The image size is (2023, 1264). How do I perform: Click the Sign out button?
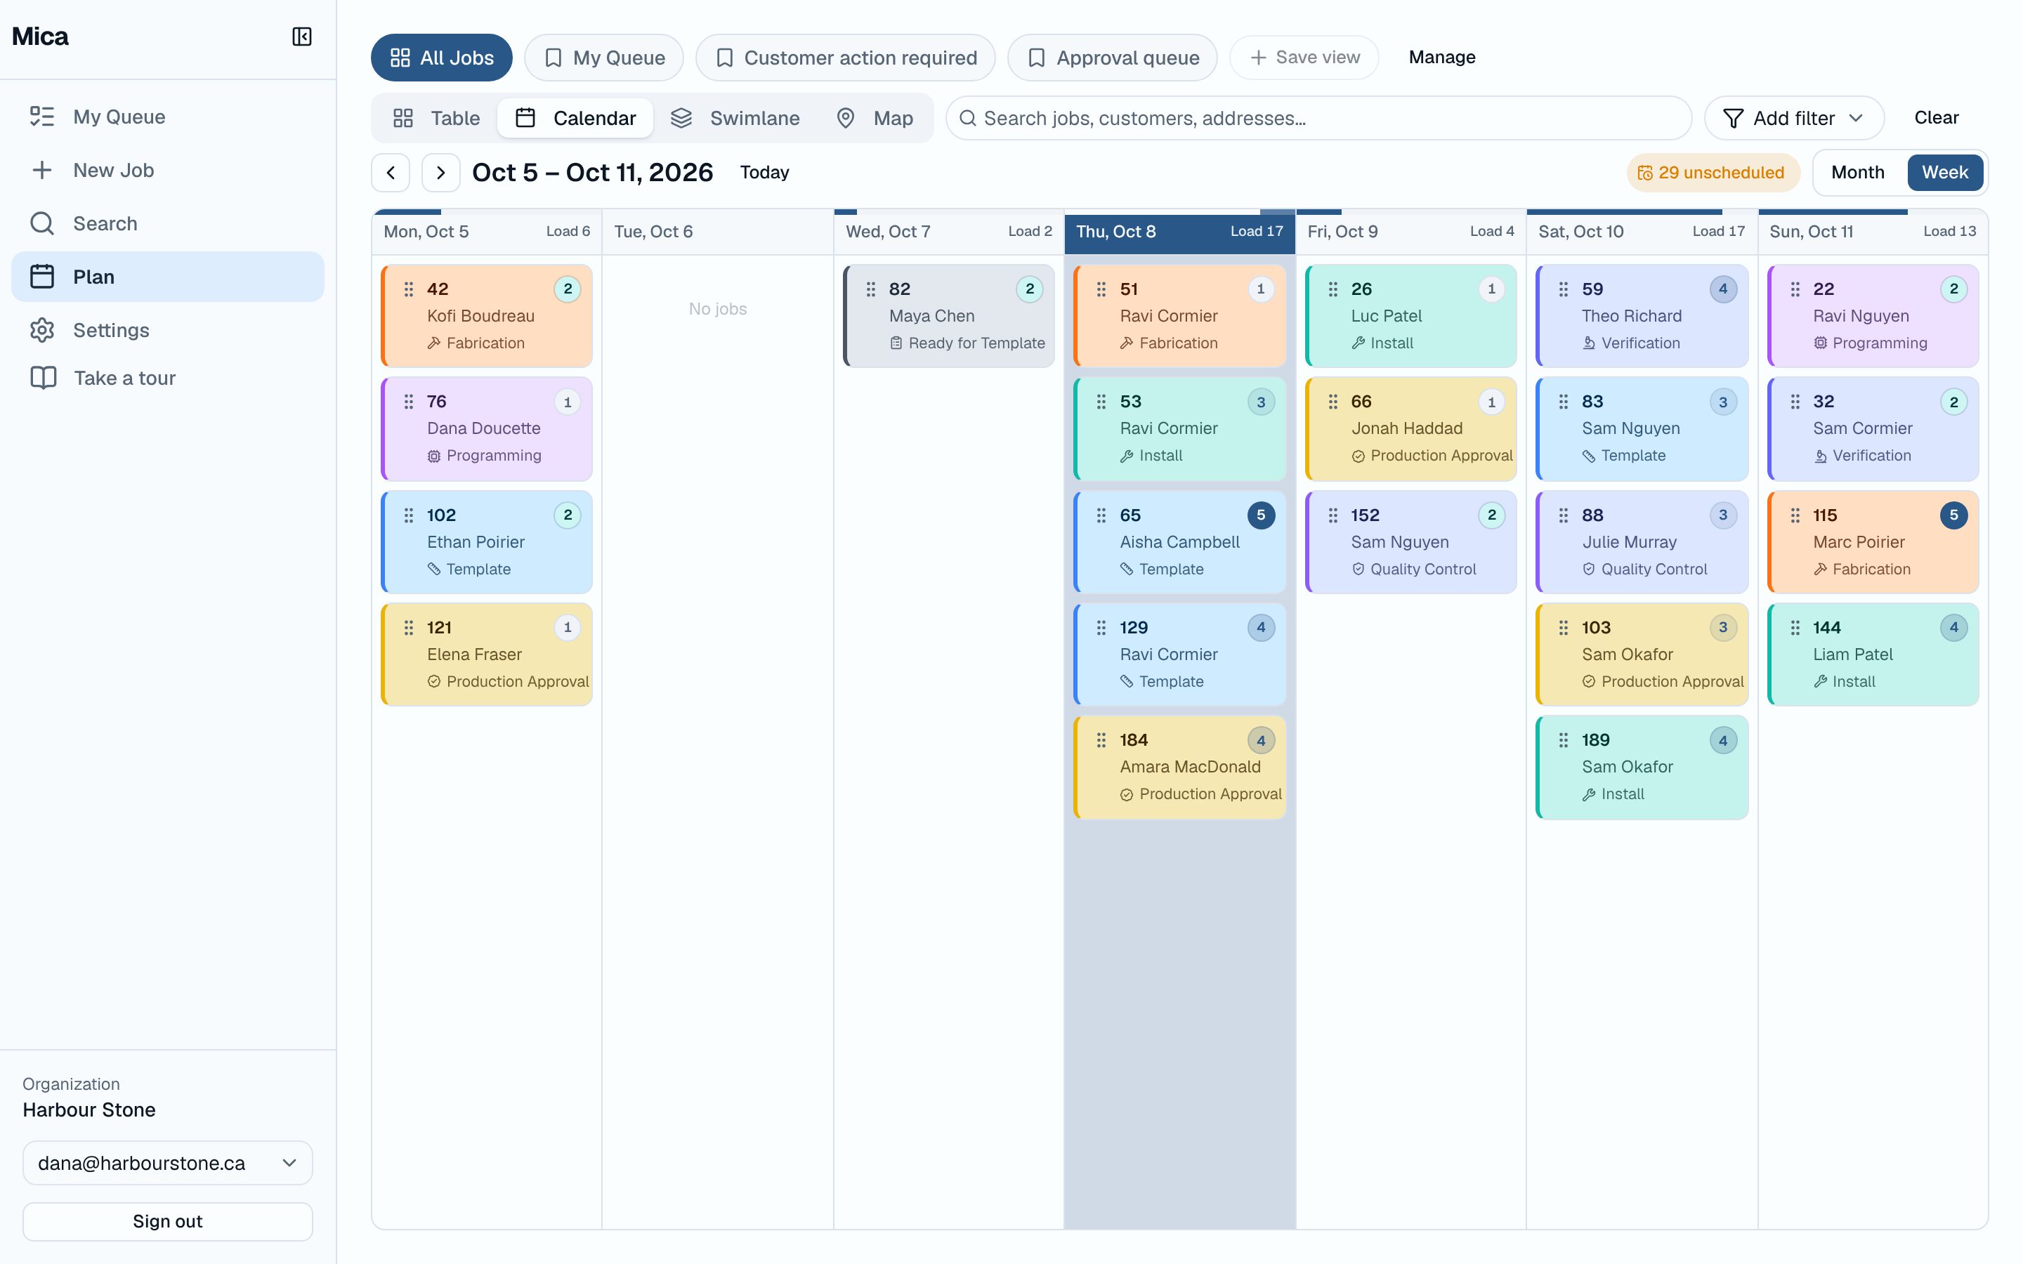(x=168, y=1221)
